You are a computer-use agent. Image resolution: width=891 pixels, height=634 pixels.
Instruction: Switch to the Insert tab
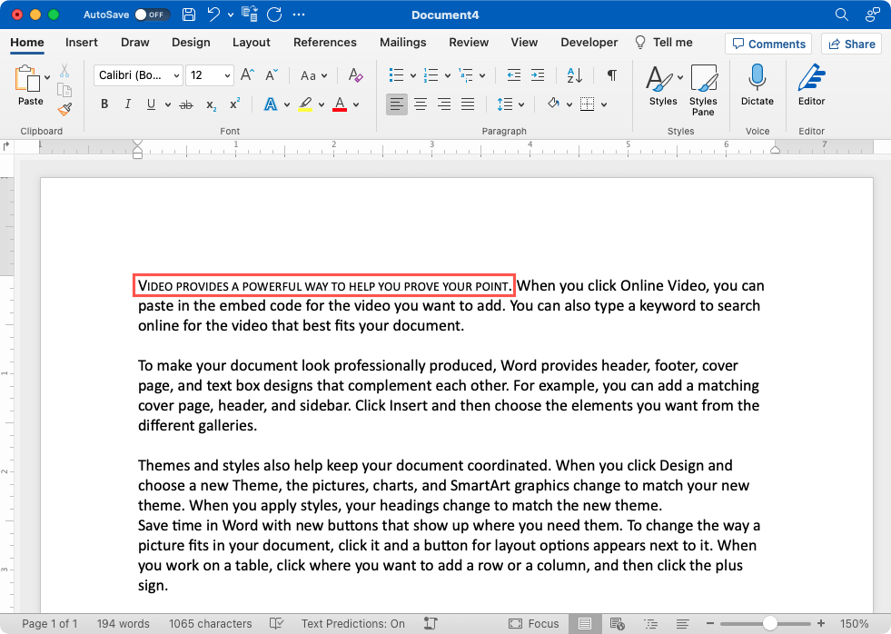(81, 42)
